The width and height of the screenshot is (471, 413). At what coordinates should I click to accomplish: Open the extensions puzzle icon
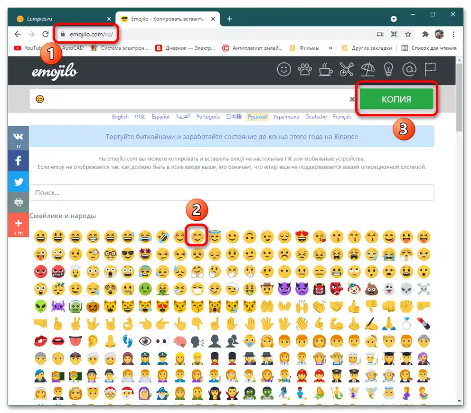[425, 34]
